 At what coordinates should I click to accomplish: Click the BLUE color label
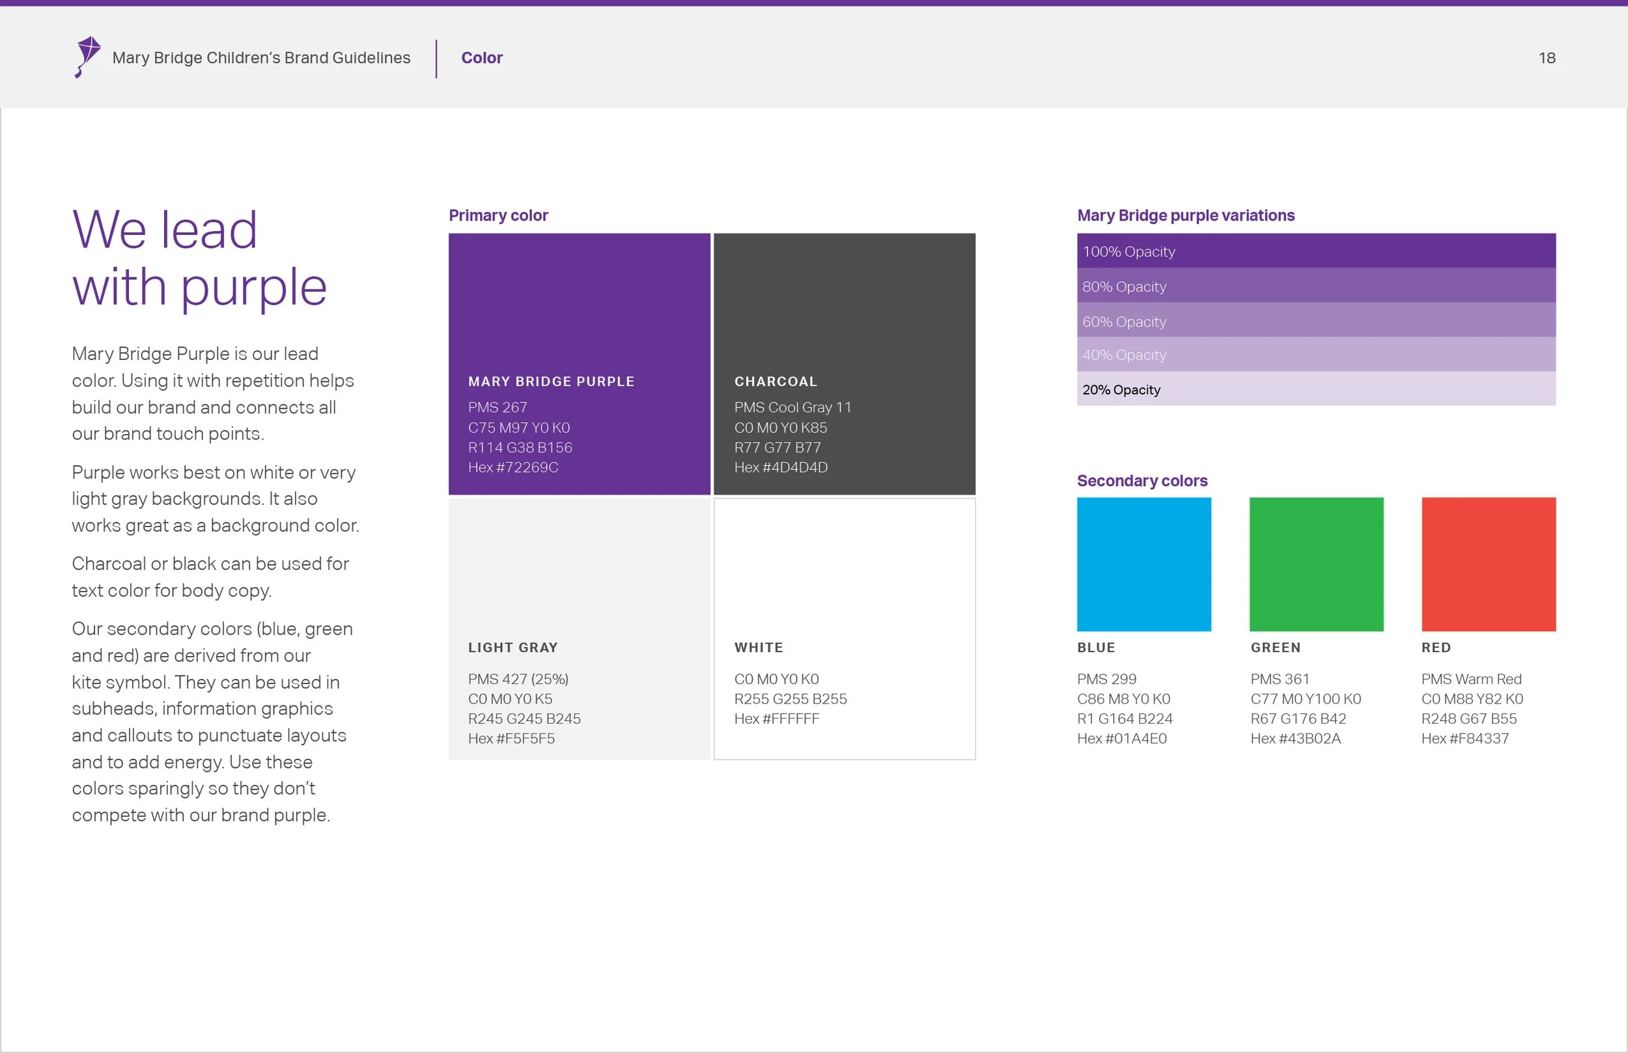[1096, 648]
